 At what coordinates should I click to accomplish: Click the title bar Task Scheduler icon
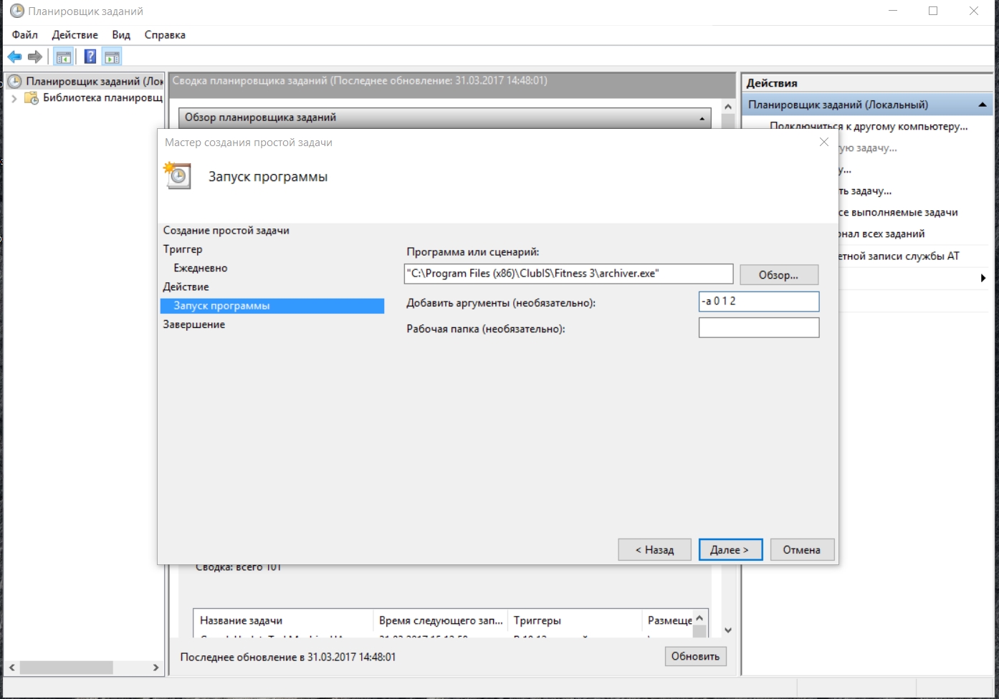(17, 11)
